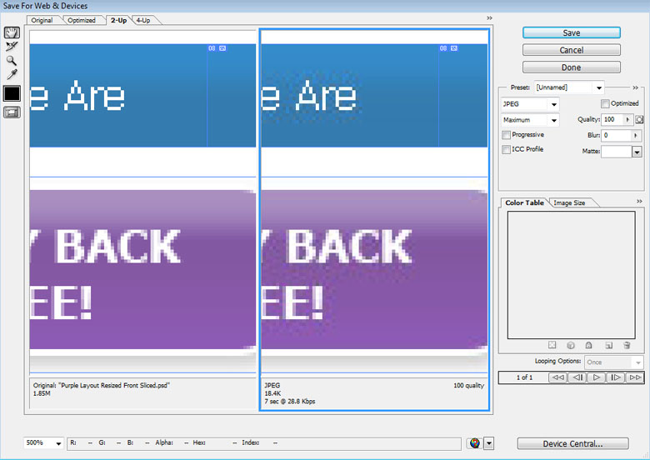Image resolution: width=650 pixels, height=460 pixels.
Task: Enable the Progressive checkbox
Action: coord(507,135)
